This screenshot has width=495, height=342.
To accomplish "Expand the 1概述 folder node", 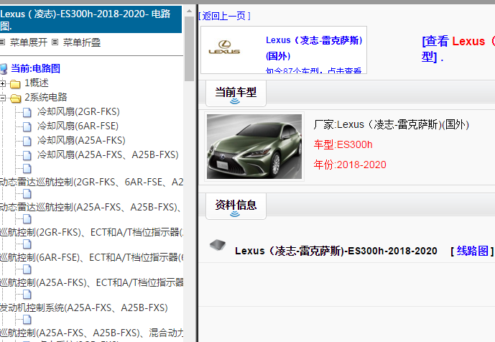I will coord(3,83).
